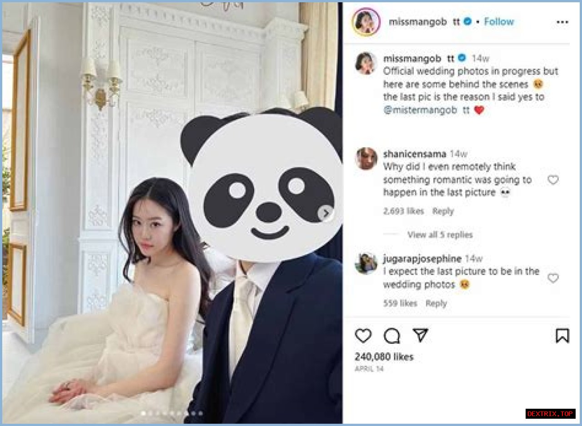
Task: Reply to jugarapjosephine's comment
Action: click(x=436, y=303)
